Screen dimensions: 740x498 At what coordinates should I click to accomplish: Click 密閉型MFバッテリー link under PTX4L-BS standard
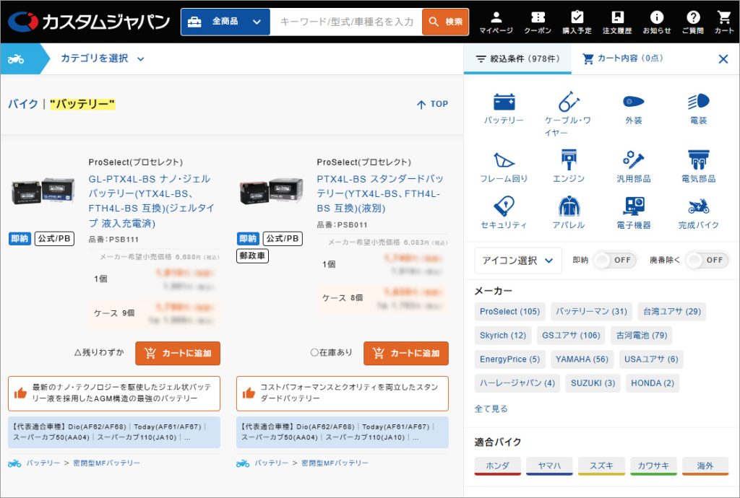coord(335,463)
